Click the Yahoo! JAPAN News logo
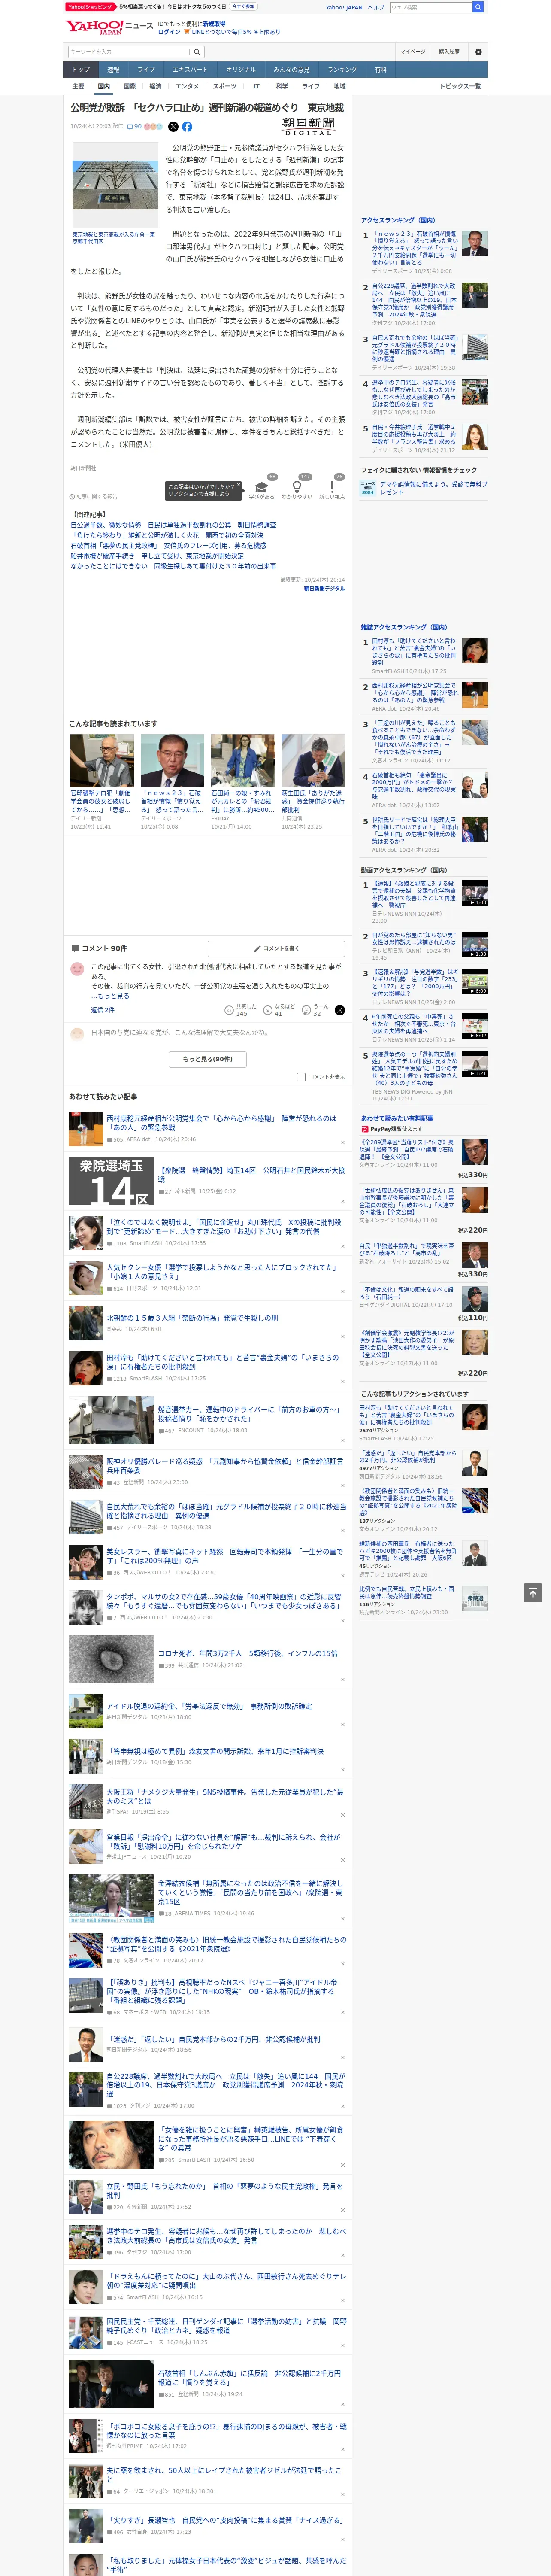Viewport: 551px width, 2576px height. point(109,27)
